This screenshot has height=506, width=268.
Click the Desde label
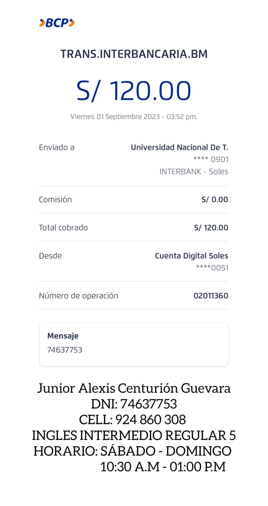point(50,256)
